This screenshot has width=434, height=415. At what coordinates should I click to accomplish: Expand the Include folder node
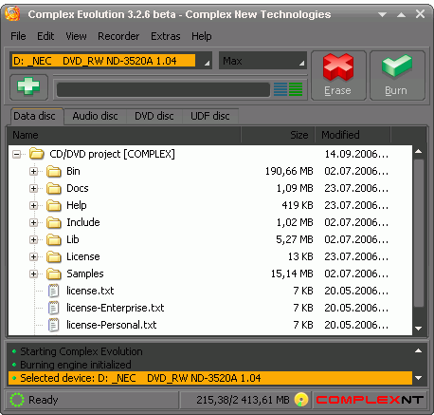[x=33, y=223]
